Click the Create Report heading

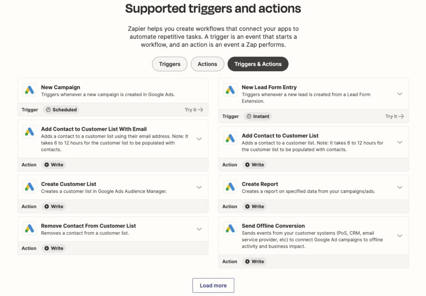pos(260,184)
